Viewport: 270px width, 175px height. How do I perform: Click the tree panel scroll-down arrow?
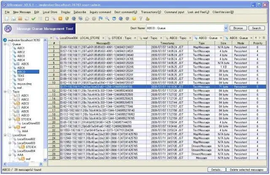45,160
